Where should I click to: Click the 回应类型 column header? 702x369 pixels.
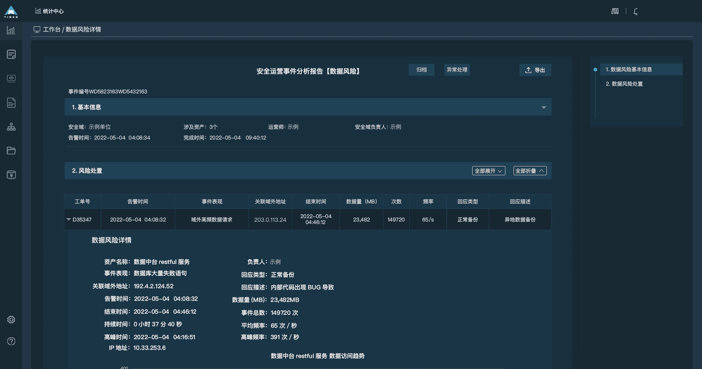[468, 202]
